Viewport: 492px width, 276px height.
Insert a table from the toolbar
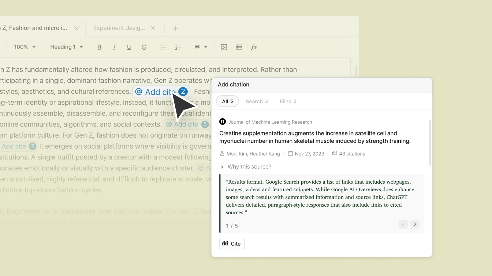tap(239, 47)
